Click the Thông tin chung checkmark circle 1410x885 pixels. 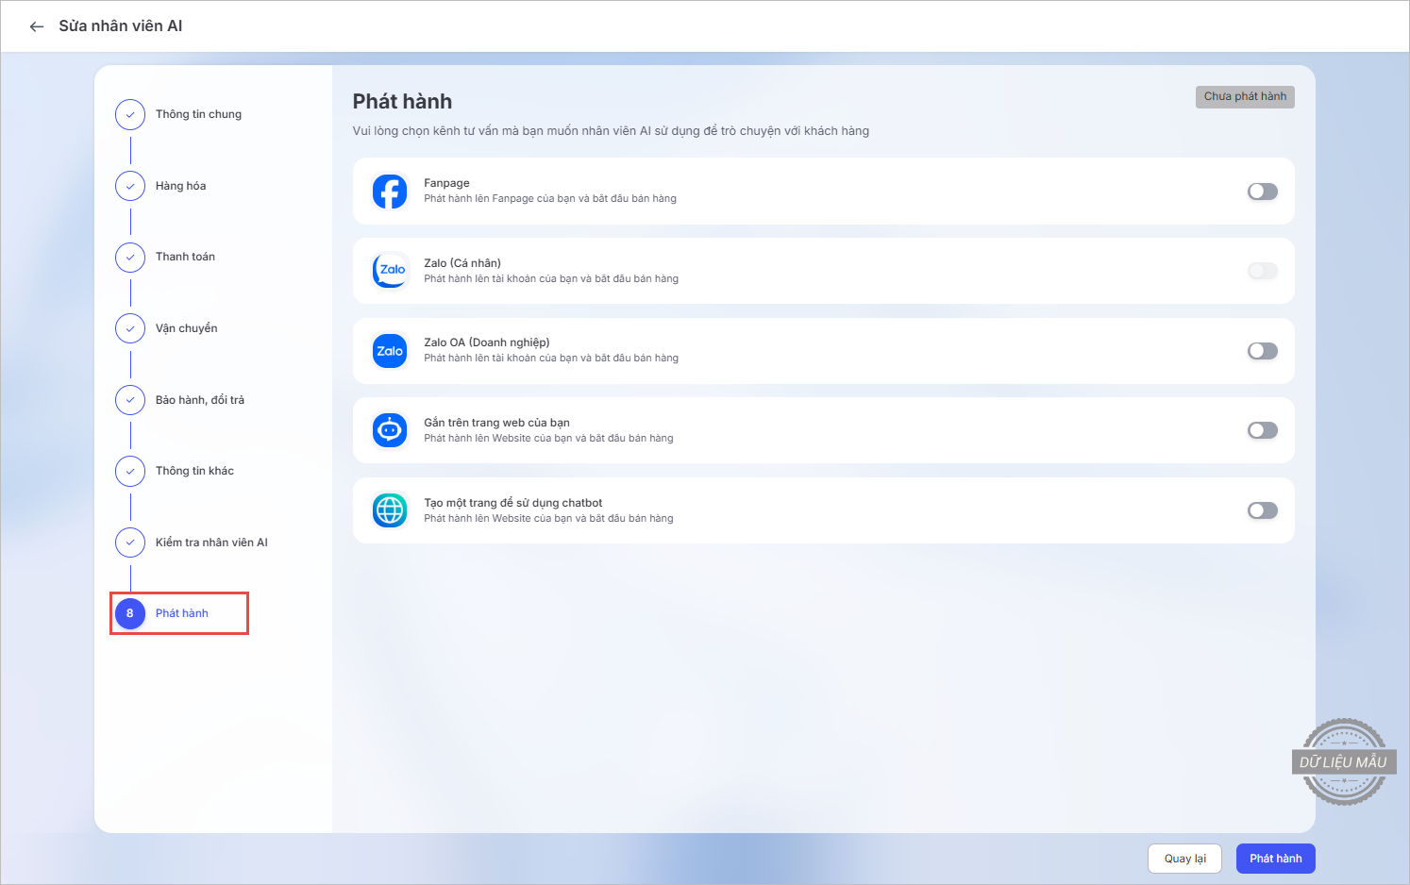(130, 114)
